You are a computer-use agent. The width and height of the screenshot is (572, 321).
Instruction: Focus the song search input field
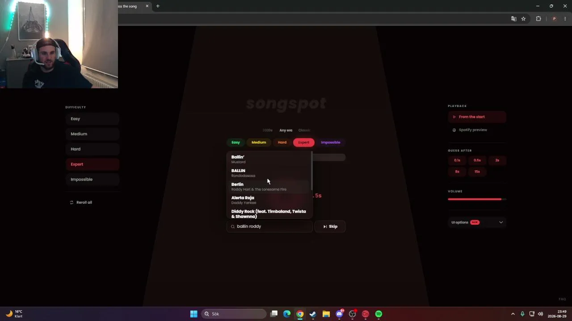(269, 226)
